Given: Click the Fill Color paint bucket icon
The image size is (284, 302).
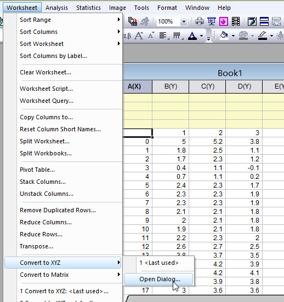Looking at the screenshot, I should (x=224, y=36).
